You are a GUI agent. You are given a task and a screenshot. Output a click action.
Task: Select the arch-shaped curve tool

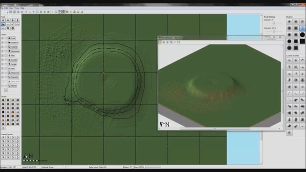18,24
